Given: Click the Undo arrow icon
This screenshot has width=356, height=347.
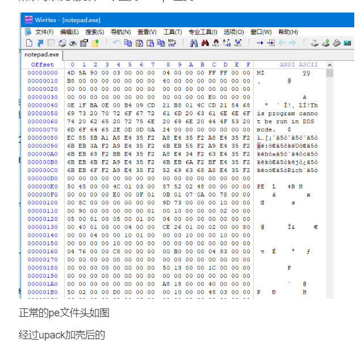Looking at the screenshot, I should tap(117, 43).
